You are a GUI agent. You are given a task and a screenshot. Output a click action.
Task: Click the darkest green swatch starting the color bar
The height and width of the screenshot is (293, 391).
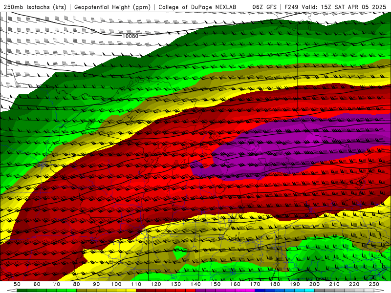22,291
